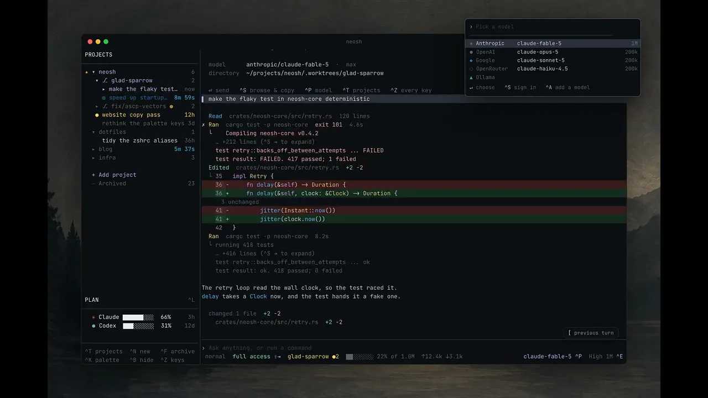The width and height of the screenshot is (708, 398).
Task: Click '^A add a model'
Action: (568, 87)
